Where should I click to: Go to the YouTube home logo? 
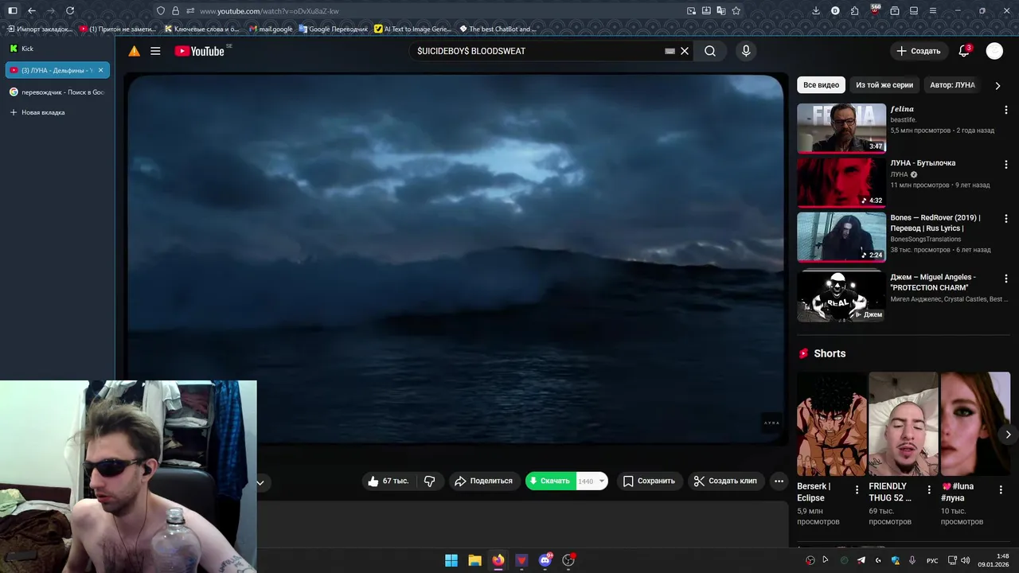[x=200, y=51]
